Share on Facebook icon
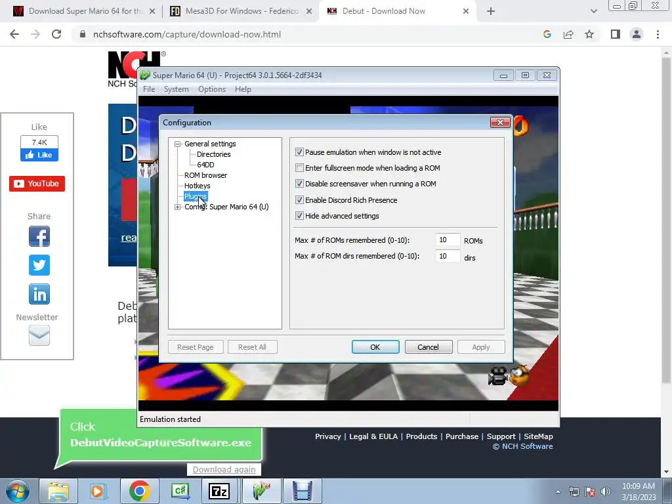This screenshot has height=504, width=672. (39, 236)
